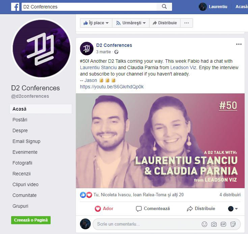Open the sticker picker icon
The width and height of the screenshot is (248, 234).
pyautogui.click(x=233, y=224)
